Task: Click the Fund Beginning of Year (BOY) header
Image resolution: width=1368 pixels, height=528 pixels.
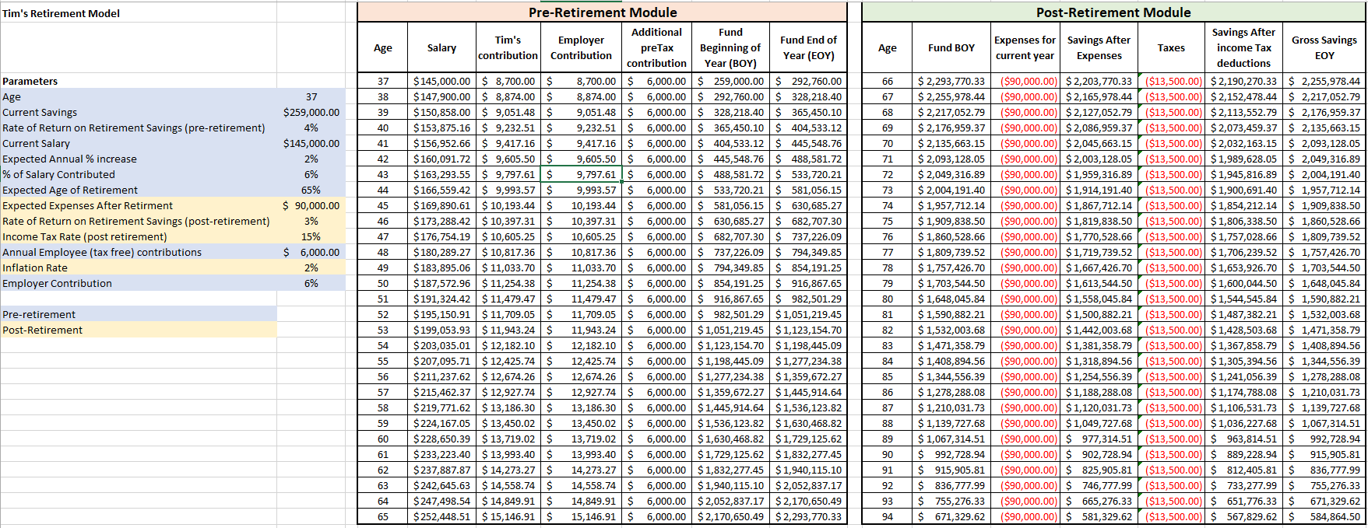Action: click(x=730, y=47)
